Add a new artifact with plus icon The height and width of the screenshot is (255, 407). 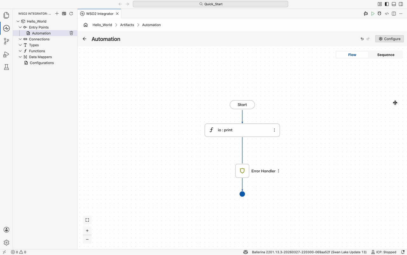pos(57,14)
